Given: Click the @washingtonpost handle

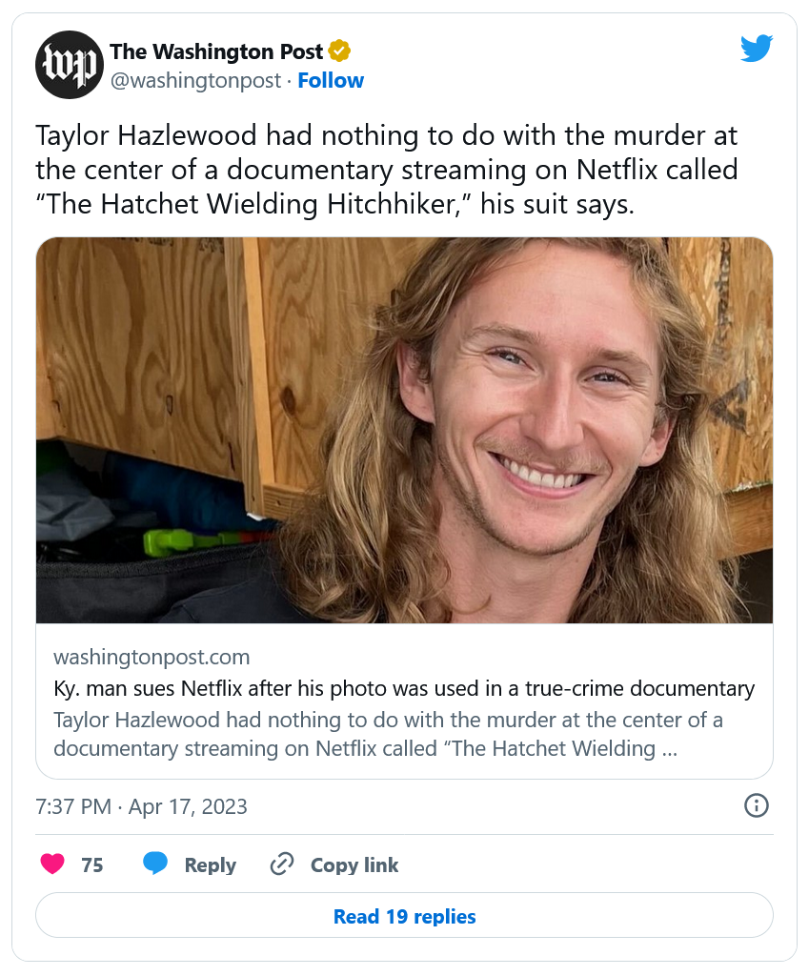Looking at the screenshot, I should [196, 81].
